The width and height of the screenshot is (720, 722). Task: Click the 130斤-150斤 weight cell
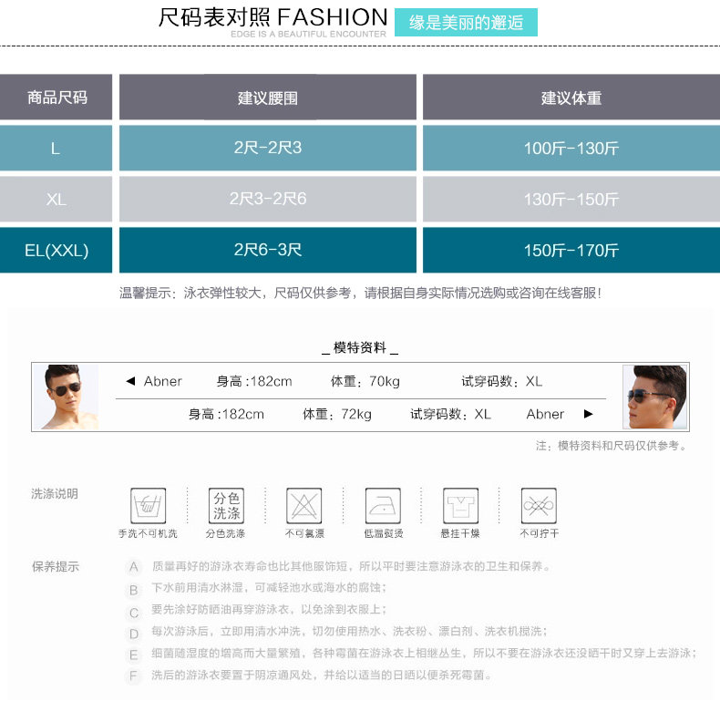[x=571, y=200]
